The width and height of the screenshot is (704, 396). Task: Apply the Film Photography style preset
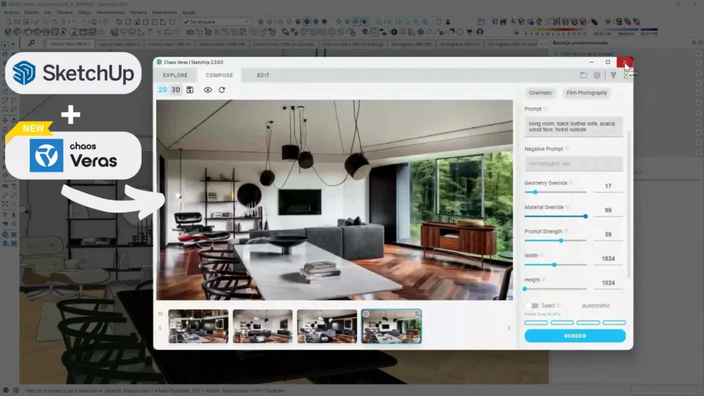pyautogui.click(x=586, y=93)
